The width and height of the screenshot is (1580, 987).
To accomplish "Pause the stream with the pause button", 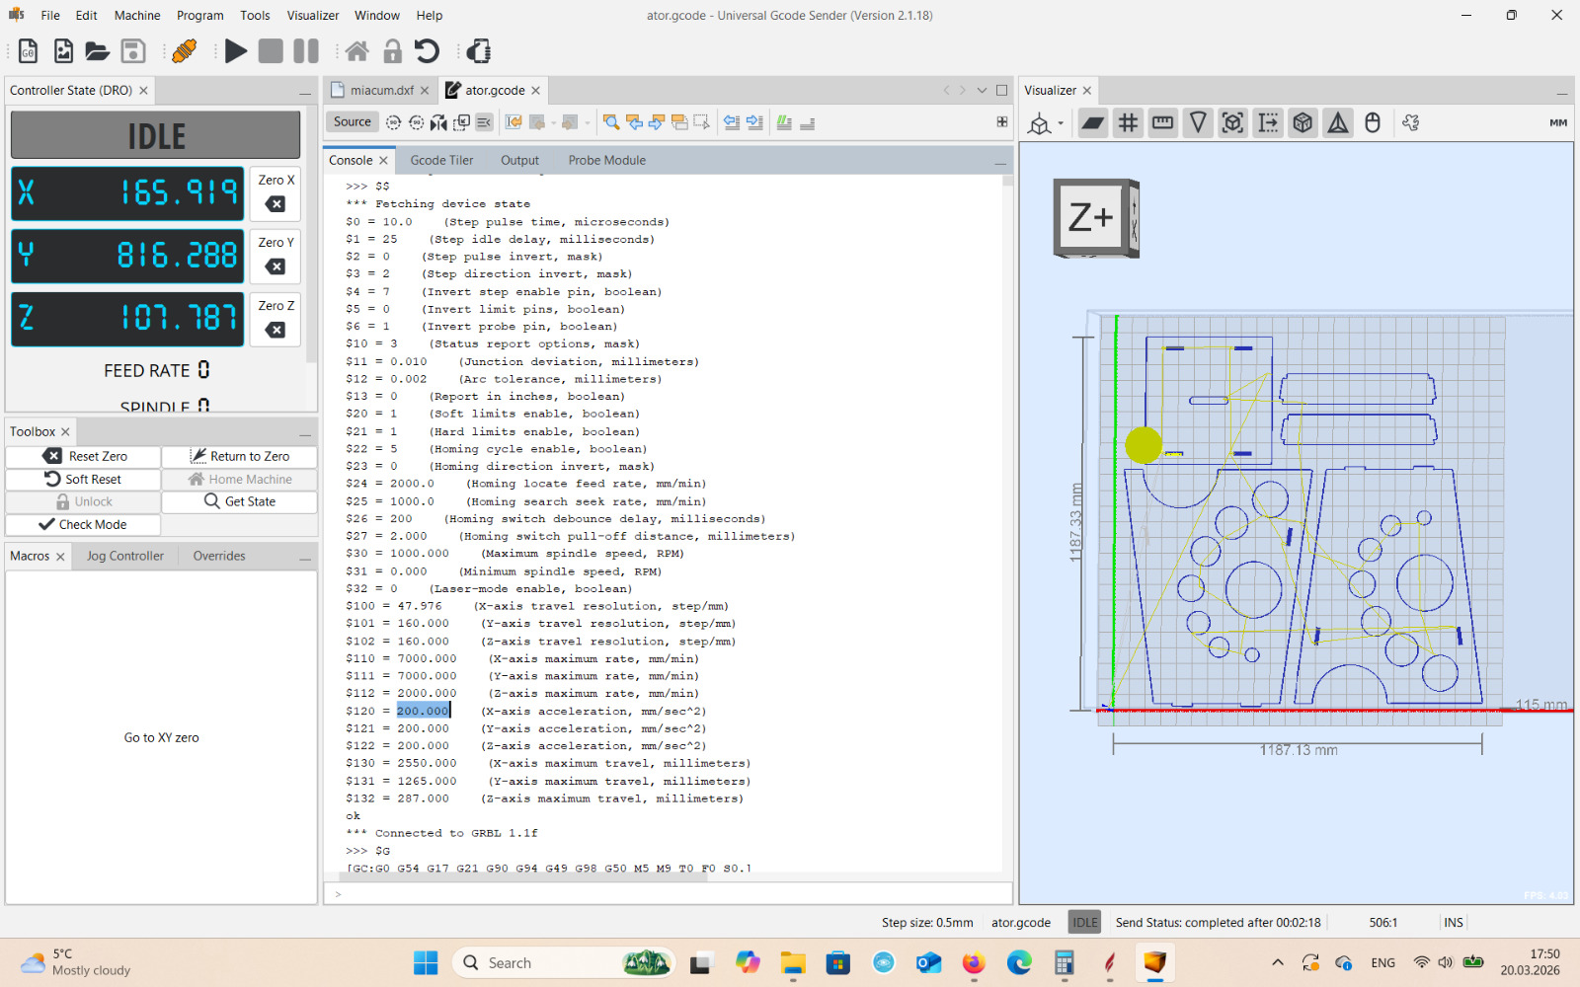I will [x=306, y=50].
